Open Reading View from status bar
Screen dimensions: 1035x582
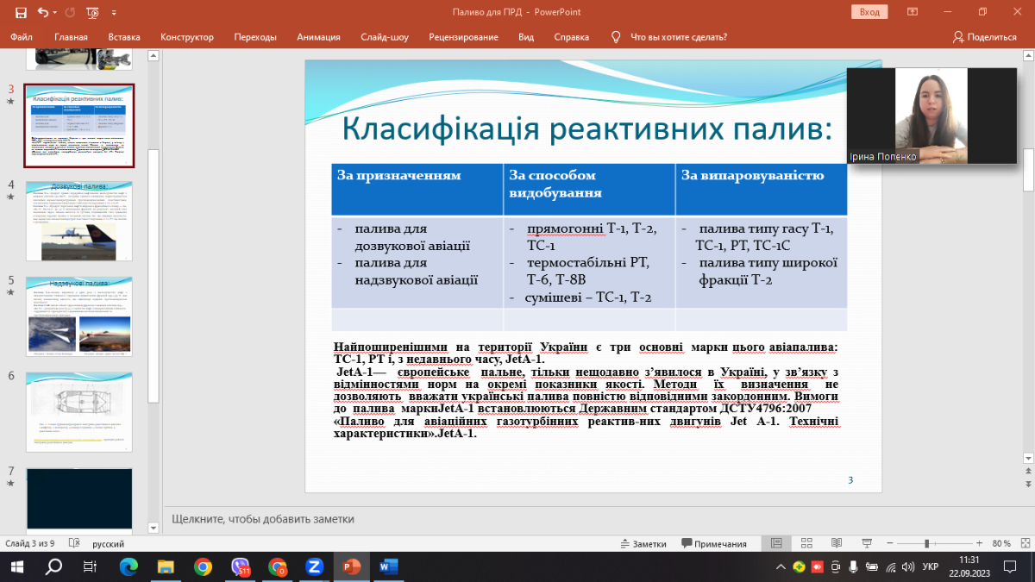tap(835, 544)
